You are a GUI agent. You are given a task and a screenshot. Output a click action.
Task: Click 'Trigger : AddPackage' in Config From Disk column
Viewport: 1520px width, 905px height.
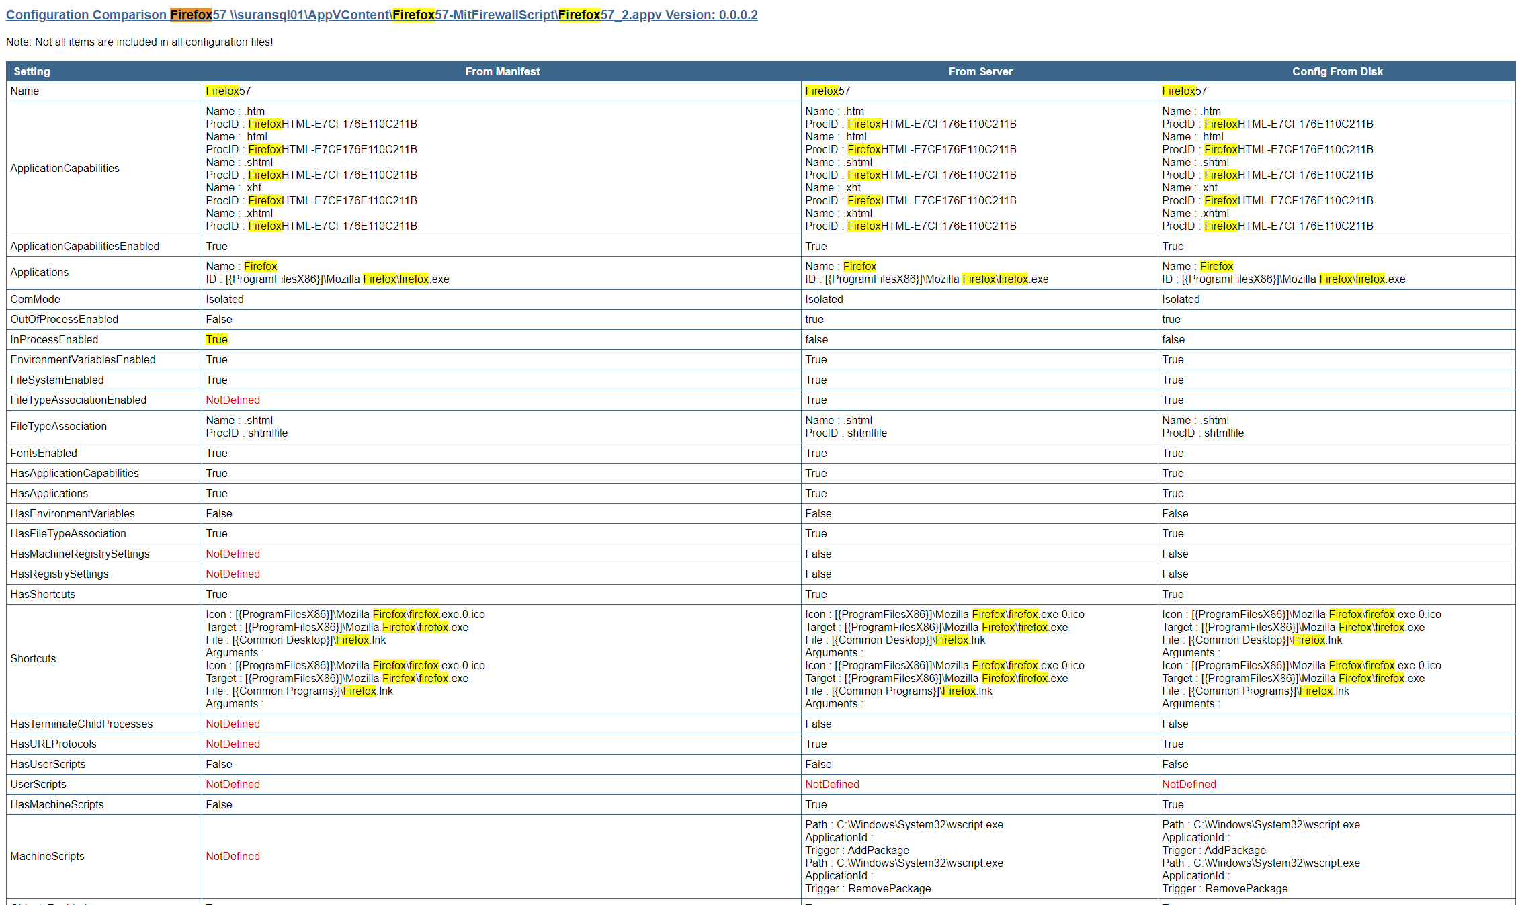[1214, 850]
